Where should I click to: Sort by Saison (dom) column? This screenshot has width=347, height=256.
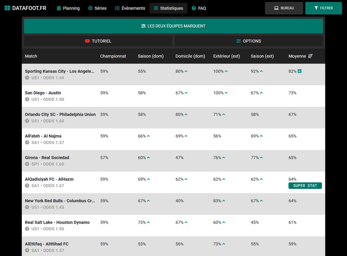coord(151,56)
